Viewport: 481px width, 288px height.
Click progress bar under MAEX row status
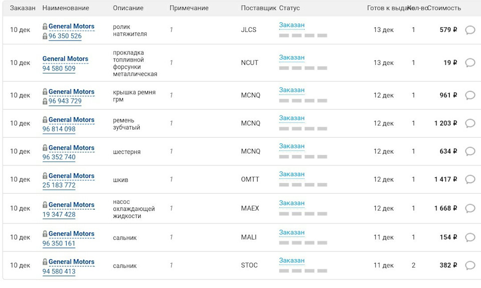coord(303,213)
